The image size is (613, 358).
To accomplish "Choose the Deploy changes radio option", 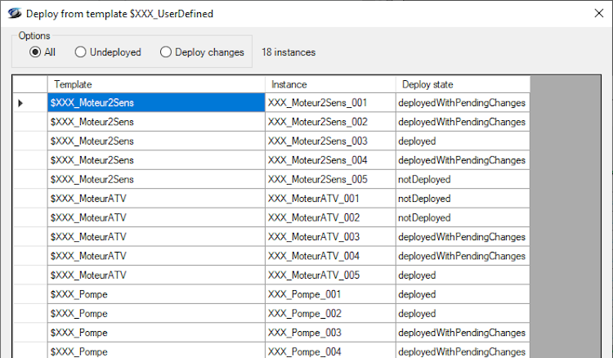I will [x=166, y=52].
